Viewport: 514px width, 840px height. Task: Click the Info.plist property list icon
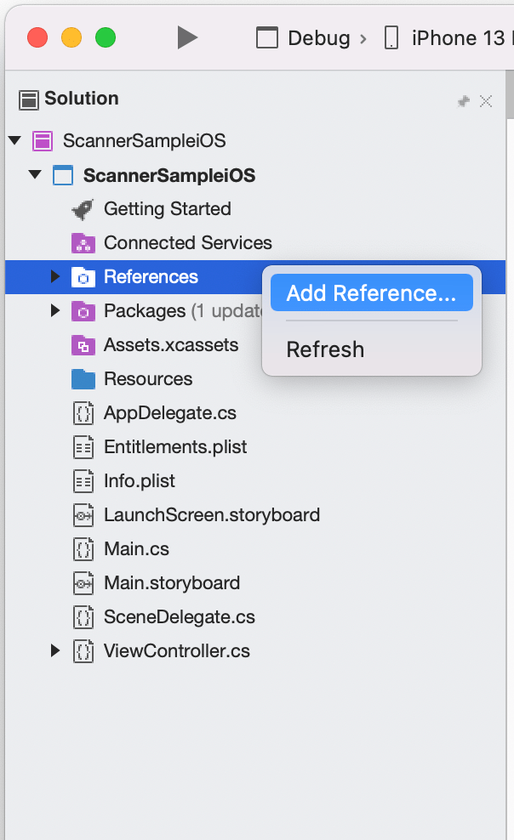tap(83, 481)
